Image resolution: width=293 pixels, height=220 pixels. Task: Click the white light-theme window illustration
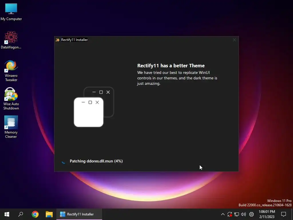(x=89, y=112)
